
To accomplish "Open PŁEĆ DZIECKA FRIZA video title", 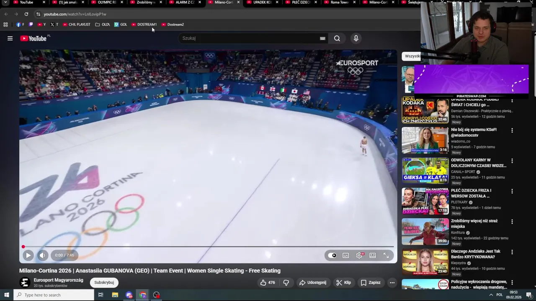I will 471,193.
